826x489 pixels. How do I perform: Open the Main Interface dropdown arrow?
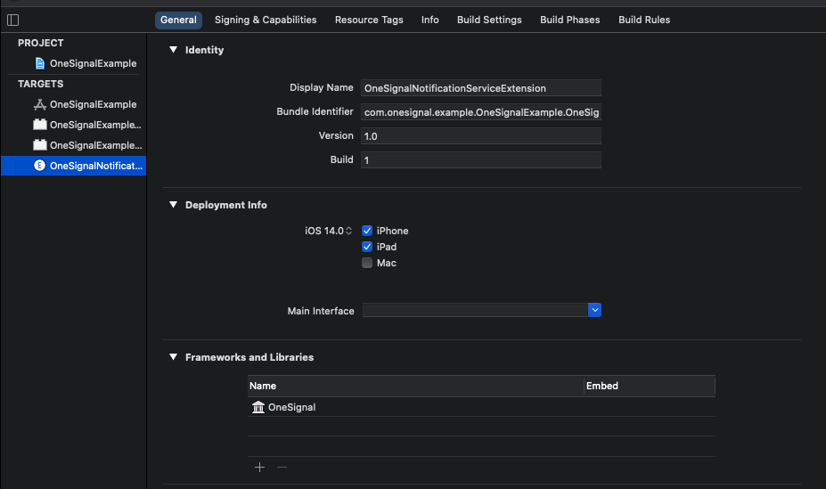(x=594, y=310)
